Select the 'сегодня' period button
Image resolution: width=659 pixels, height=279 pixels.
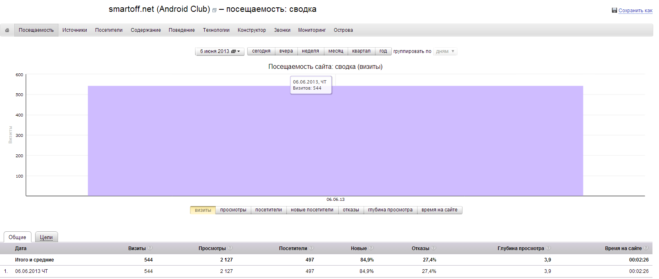pyautogui.click(x=261, y=51)
